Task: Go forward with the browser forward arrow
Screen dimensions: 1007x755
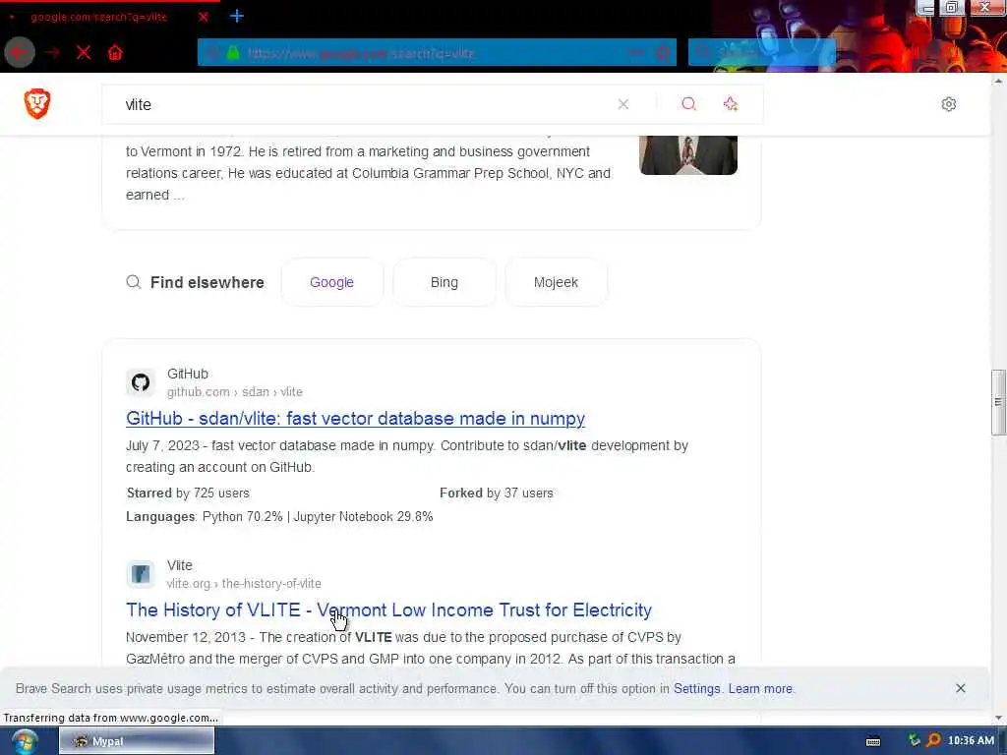Action: pyautogui.click(x=53, y=53)
